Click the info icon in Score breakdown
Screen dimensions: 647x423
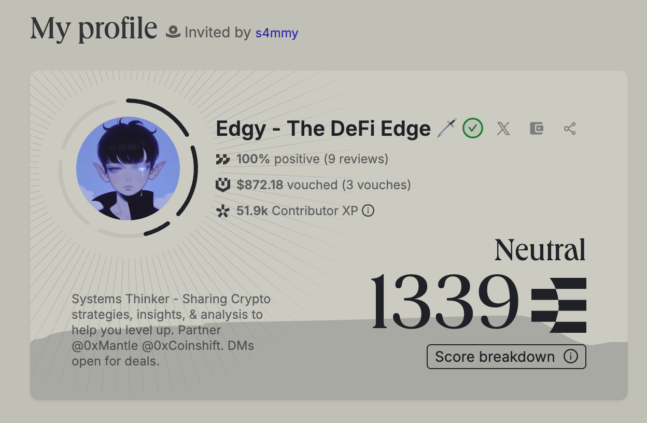pos(571,357)
